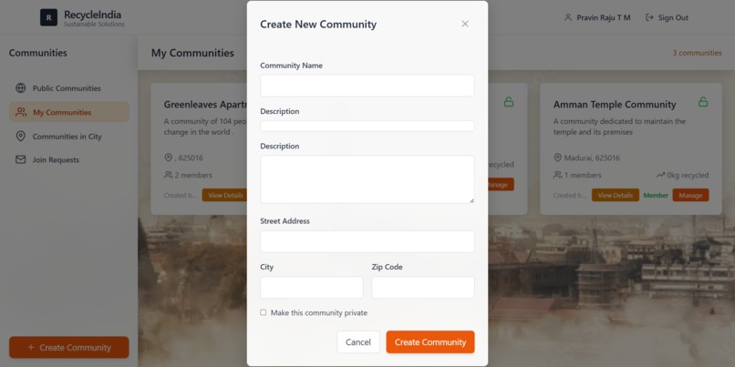735x367 pixels.
Task: View Details of Greenleaves community
Action: (x=224, y=195)
